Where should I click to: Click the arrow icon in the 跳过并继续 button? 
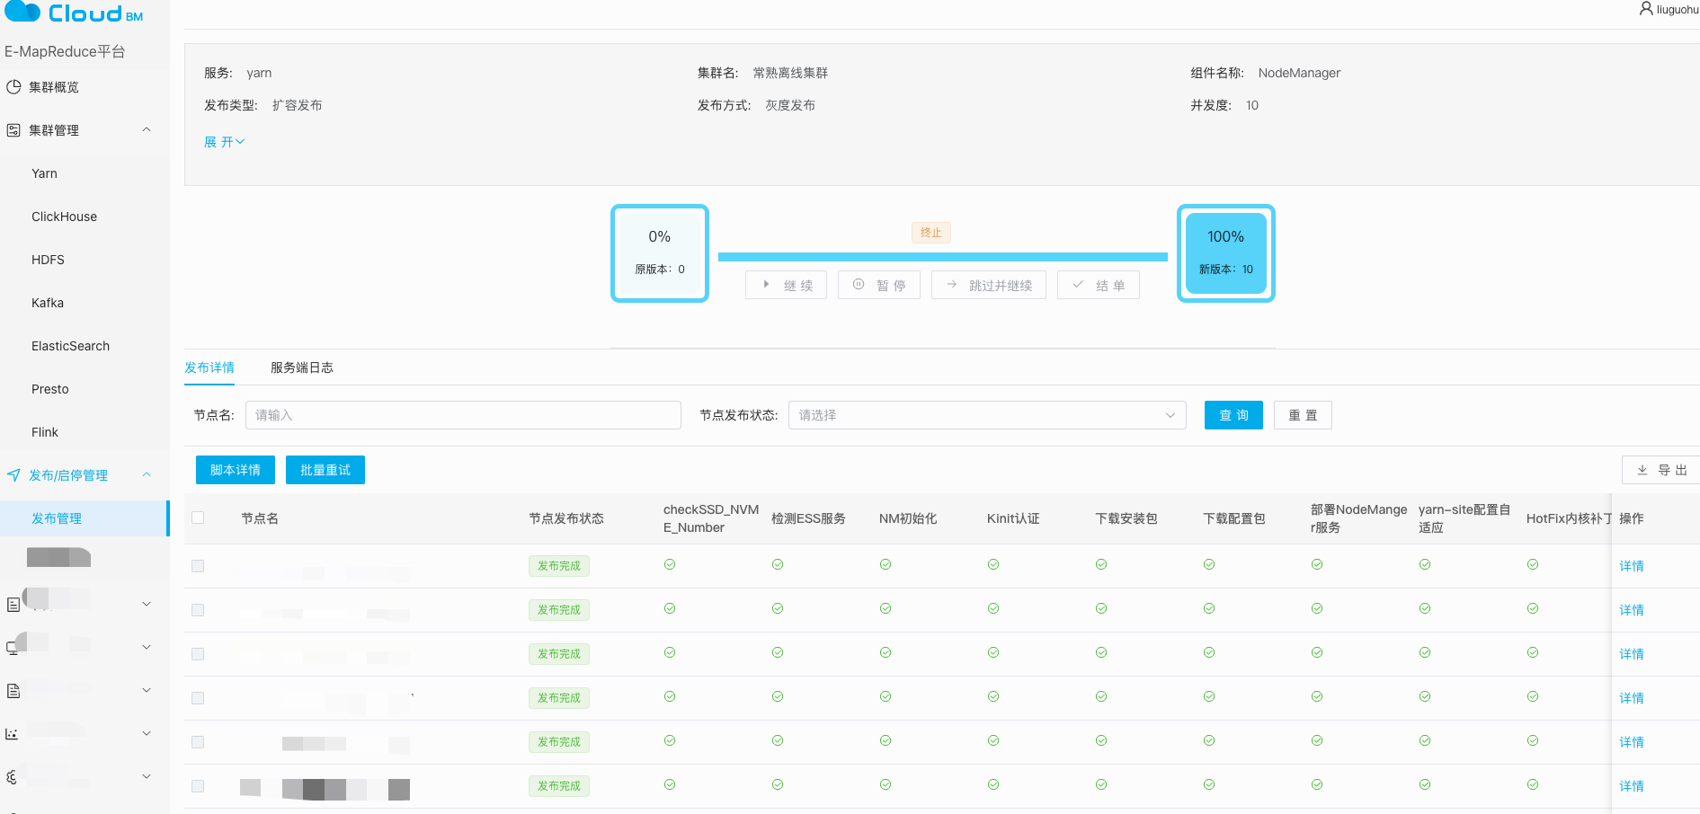point(952,285)
